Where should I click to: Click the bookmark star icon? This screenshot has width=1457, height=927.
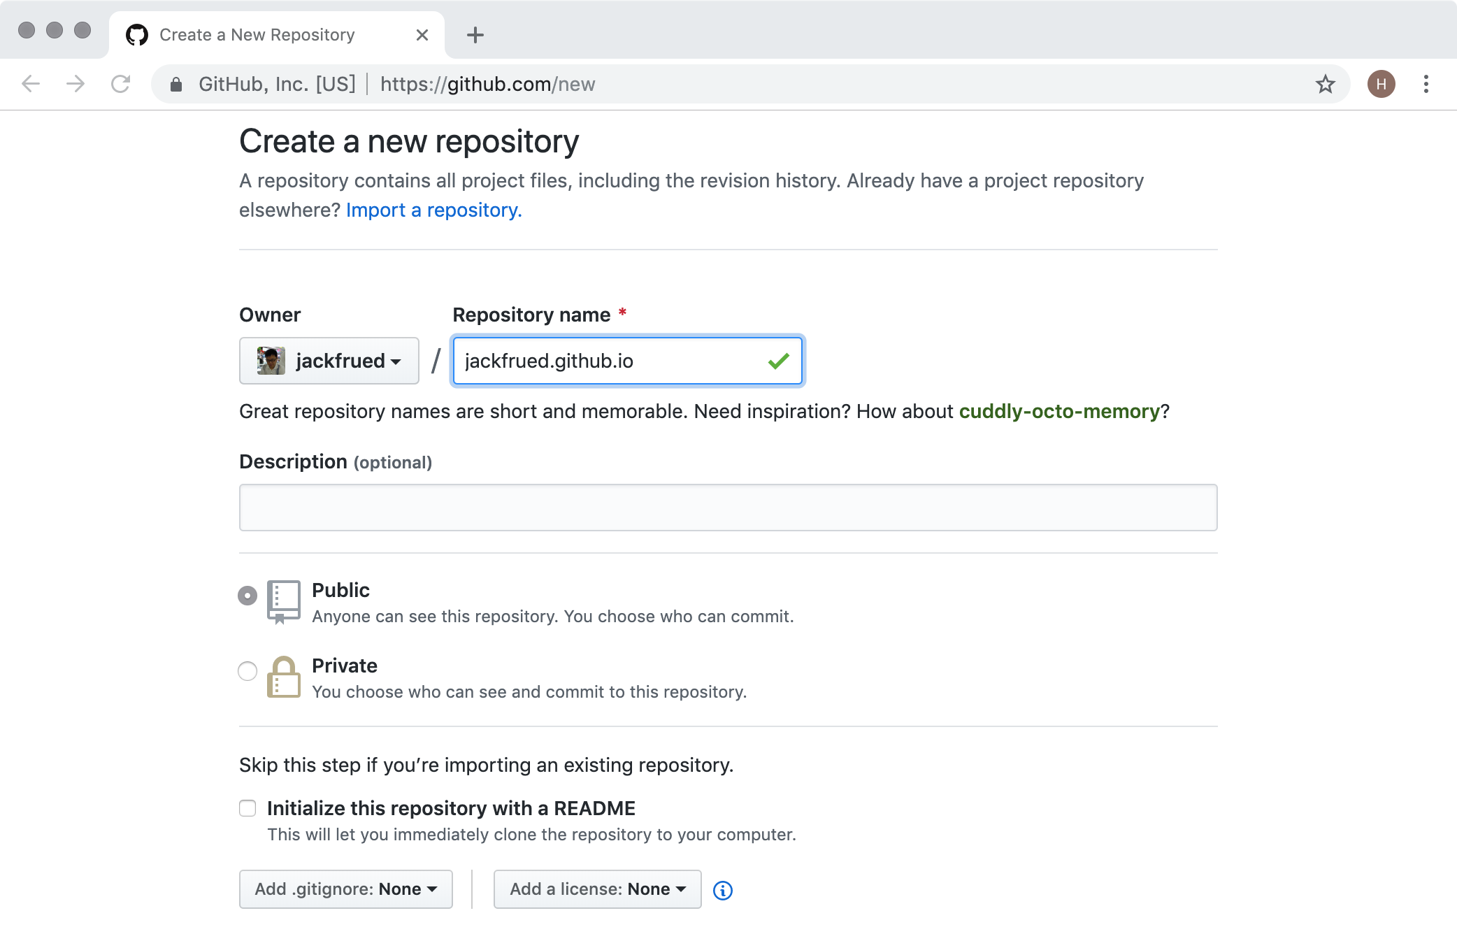tap(1325, 85)
